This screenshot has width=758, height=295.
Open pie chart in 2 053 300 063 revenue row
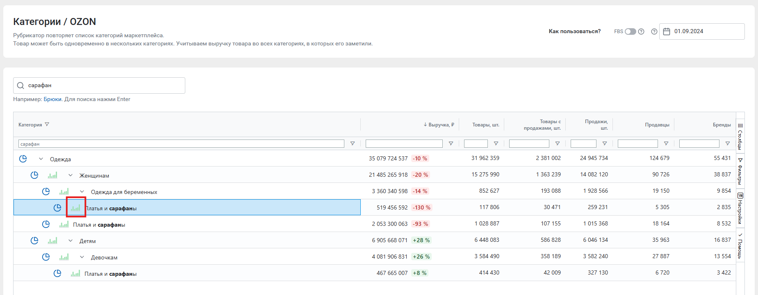click(x=46, y=224)
